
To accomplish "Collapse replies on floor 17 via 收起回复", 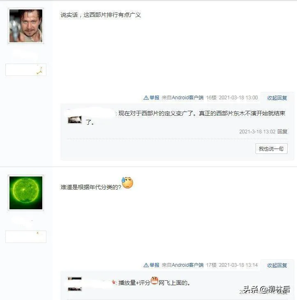I will click(277, 265).
